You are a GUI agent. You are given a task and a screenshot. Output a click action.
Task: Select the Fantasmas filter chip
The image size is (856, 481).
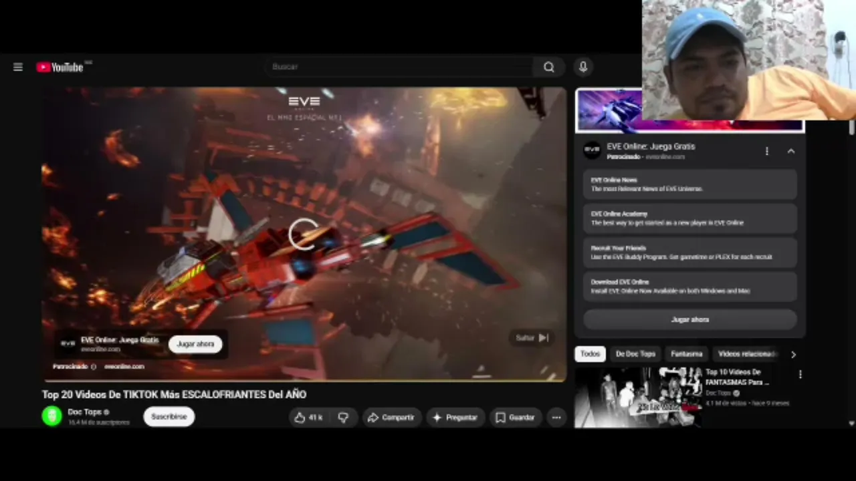point(687,354)
